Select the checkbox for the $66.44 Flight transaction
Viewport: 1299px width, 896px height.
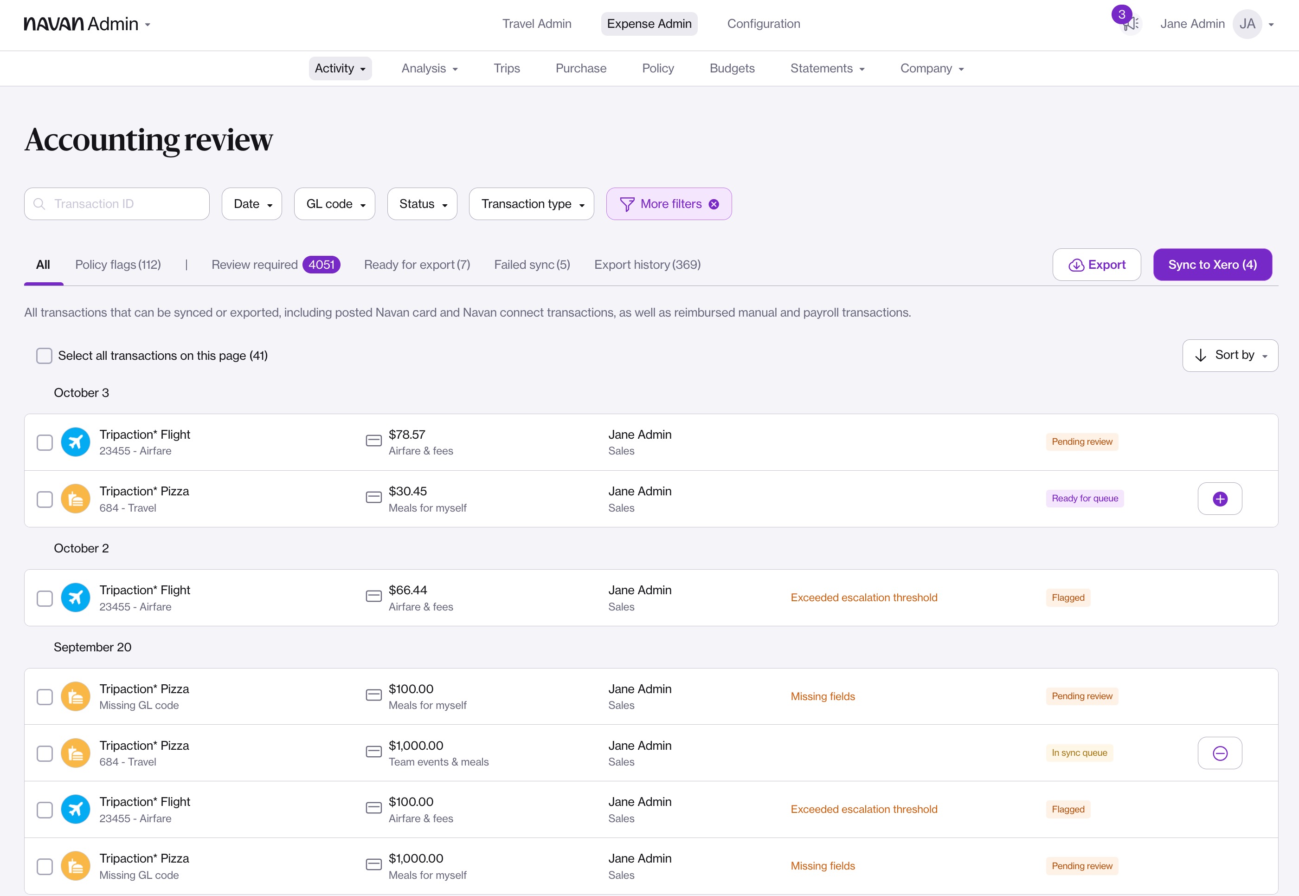tap(45, 598)
